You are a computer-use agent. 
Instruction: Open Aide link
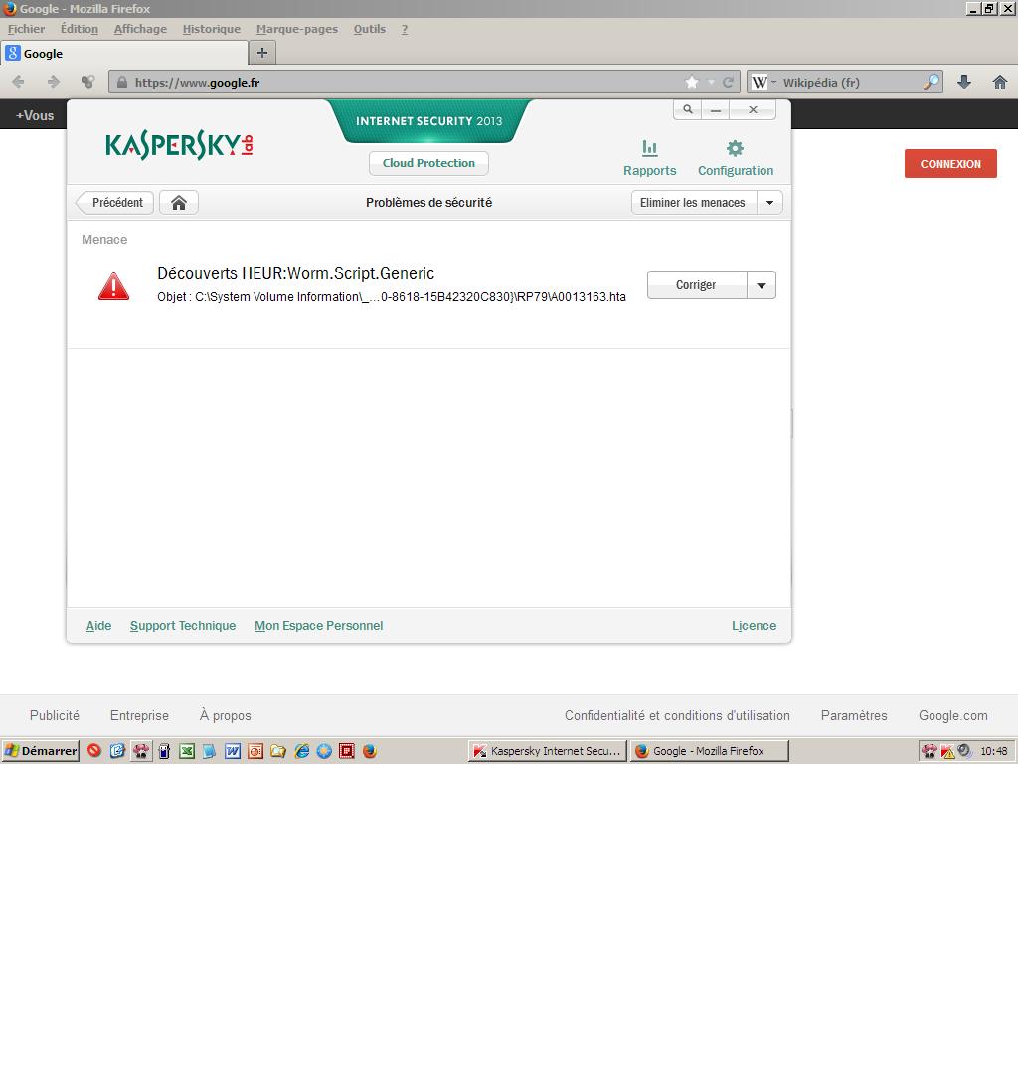98,625
